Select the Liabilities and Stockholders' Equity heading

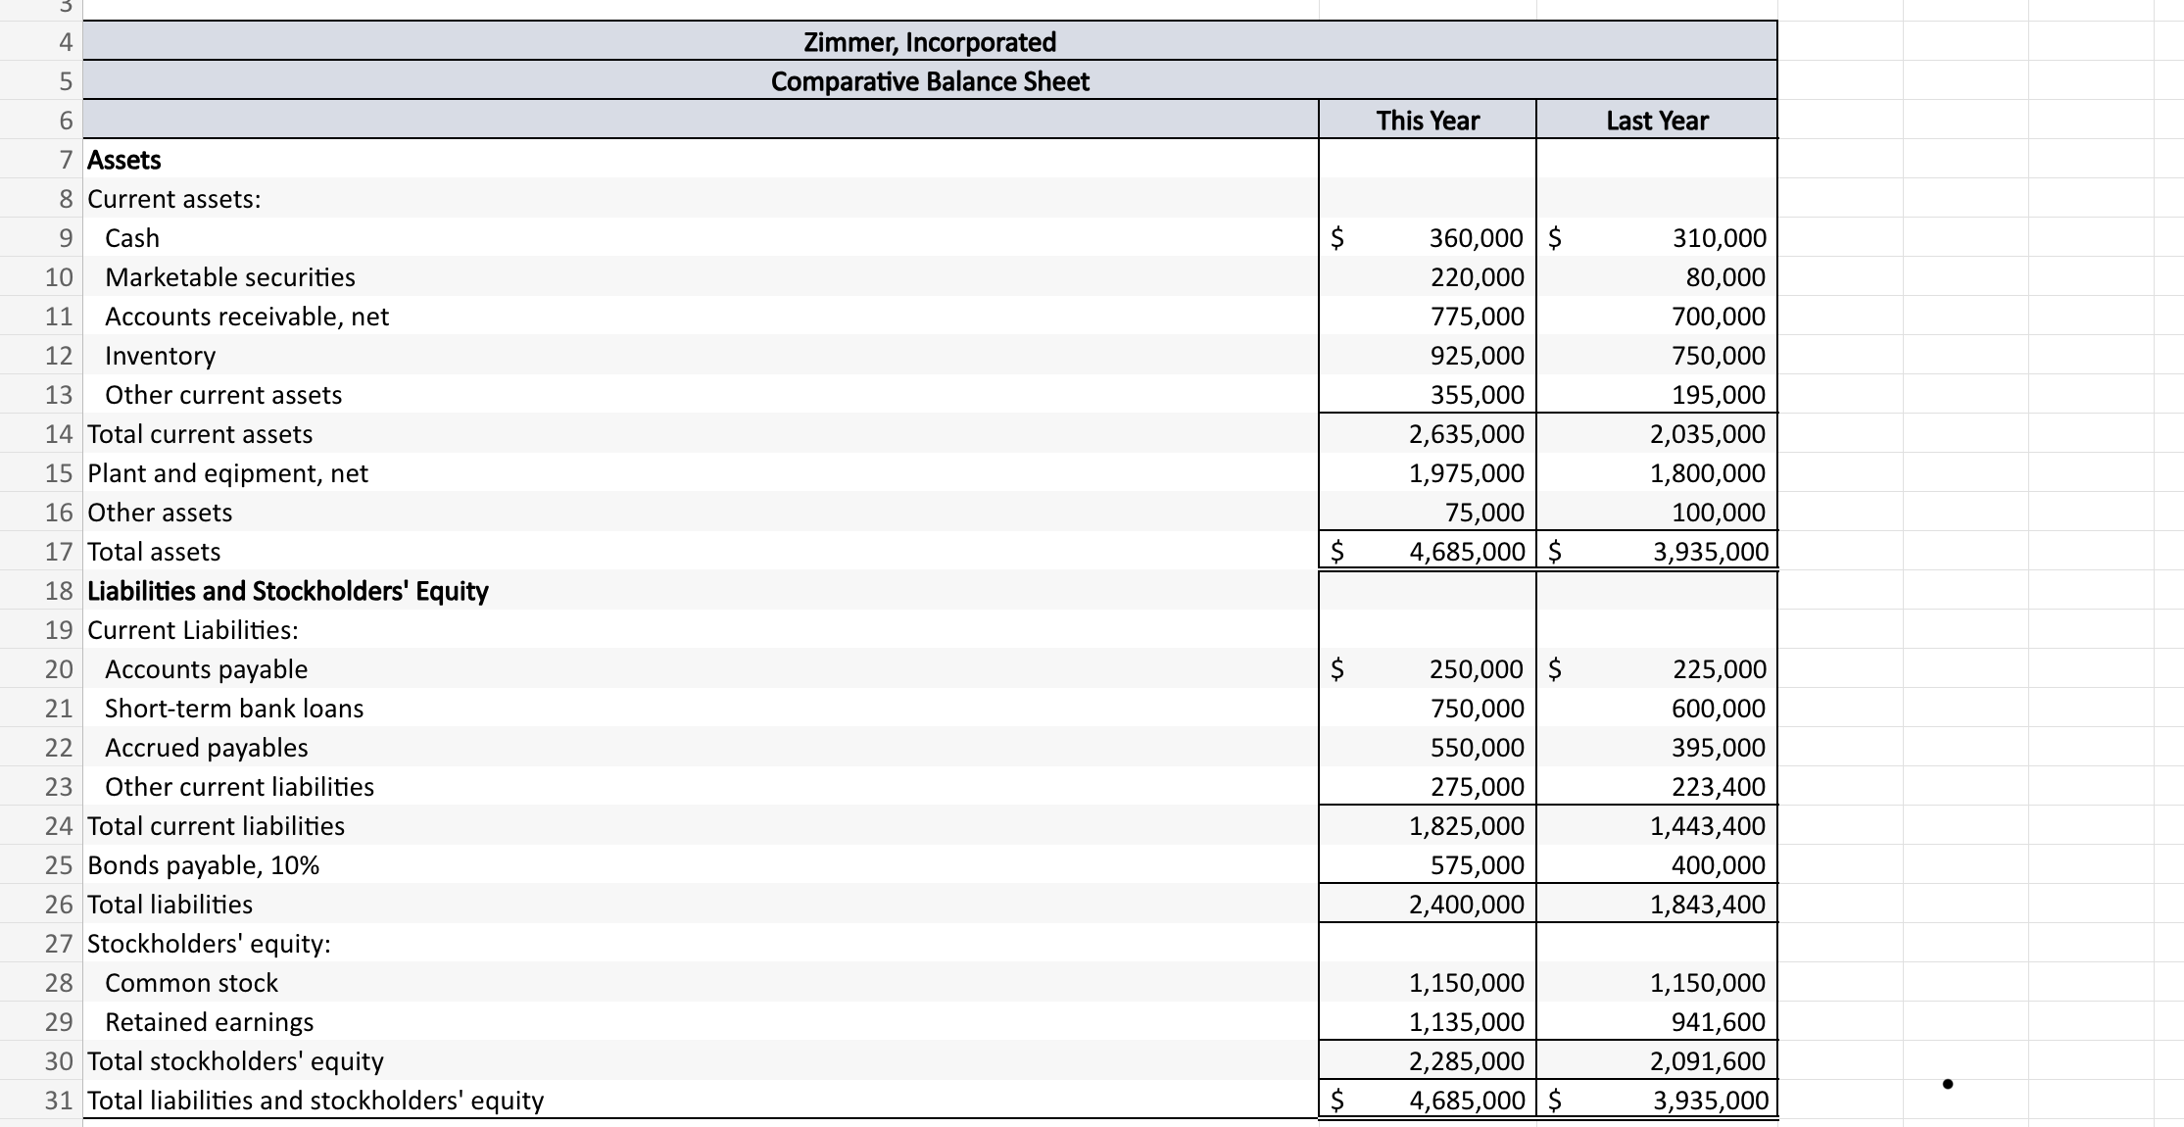pyautogui.click(x=288, y=591)
